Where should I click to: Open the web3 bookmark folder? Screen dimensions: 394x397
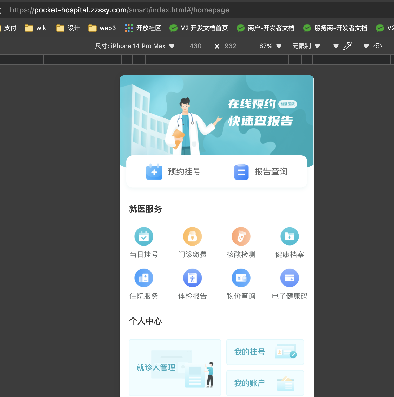tap(102, 28)
